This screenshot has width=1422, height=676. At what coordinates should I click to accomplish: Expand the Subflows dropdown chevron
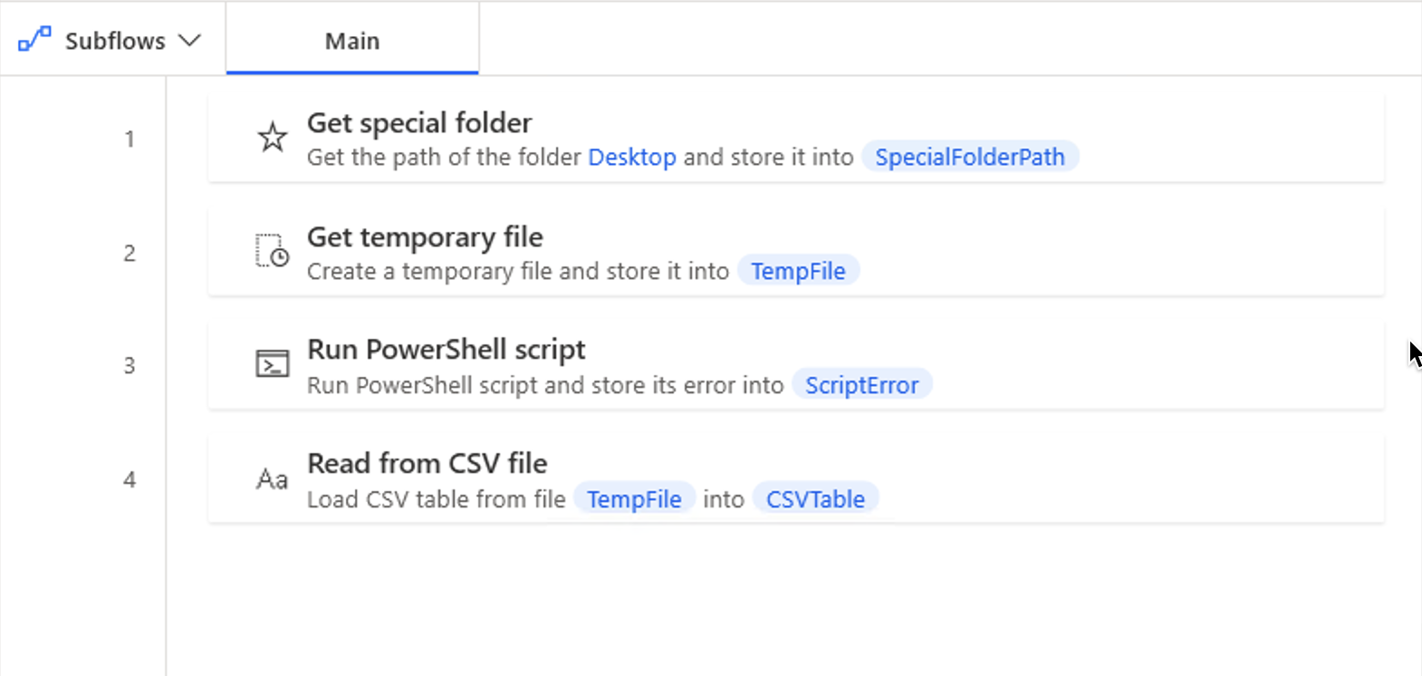point(189,41)
